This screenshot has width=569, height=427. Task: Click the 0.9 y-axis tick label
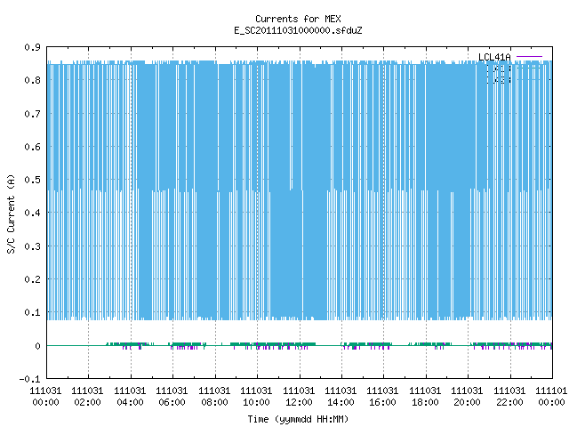click(32, 47)
